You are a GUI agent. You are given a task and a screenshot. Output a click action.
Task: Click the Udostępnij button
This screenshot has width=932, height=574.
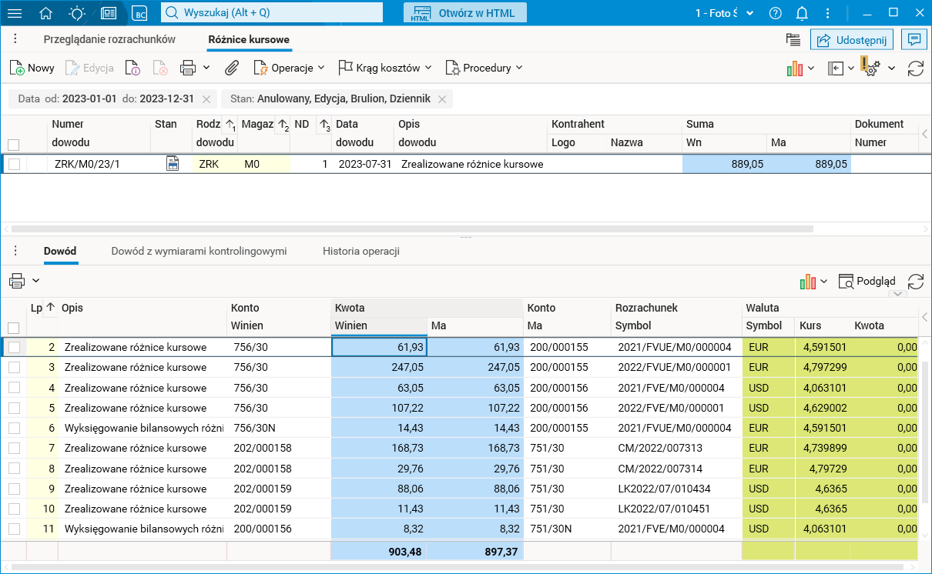click(851, 40)
